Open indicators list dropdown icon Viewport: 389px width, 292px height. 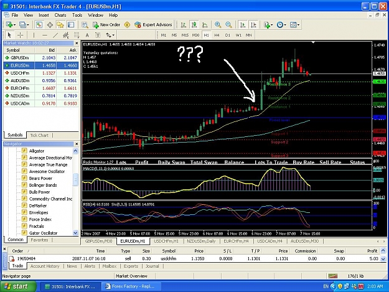tap(268, 25)
